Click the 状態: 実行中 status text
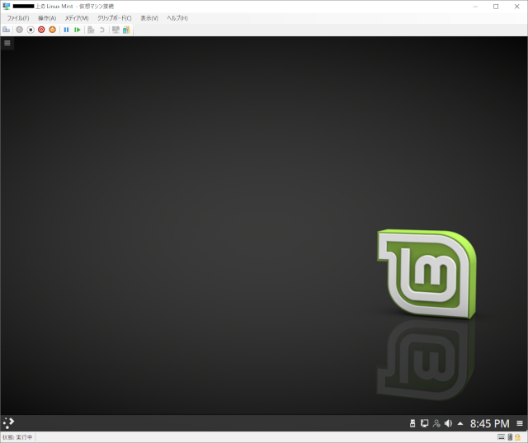The width and height of the screenshot is (528, 443). (x=17, y=437)
